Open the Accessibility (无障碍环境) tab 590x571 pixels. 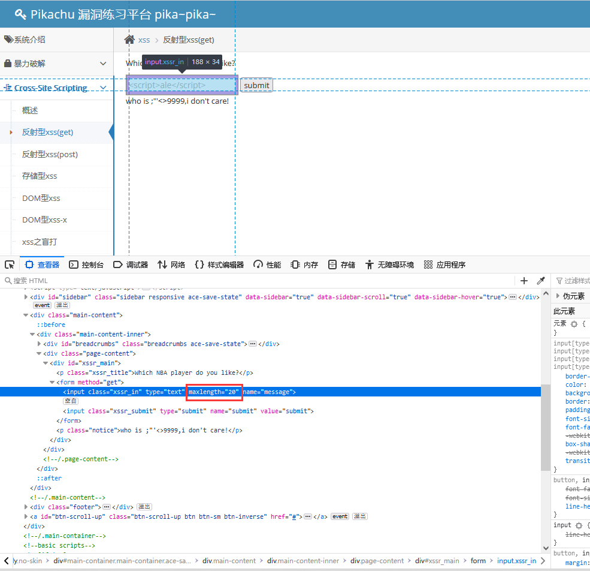(x=389, y=265)
